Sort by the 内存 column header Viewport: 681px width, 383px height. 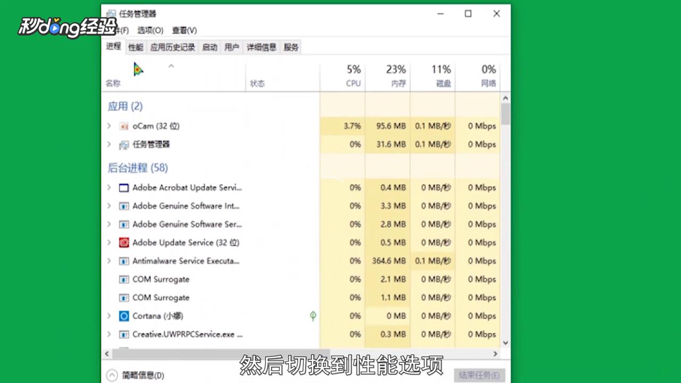coord(388,77)
